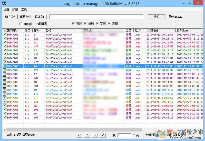Uncheck the 音频 filter checkbox
This screenshot has height=141, width=205.
point(85,23)
